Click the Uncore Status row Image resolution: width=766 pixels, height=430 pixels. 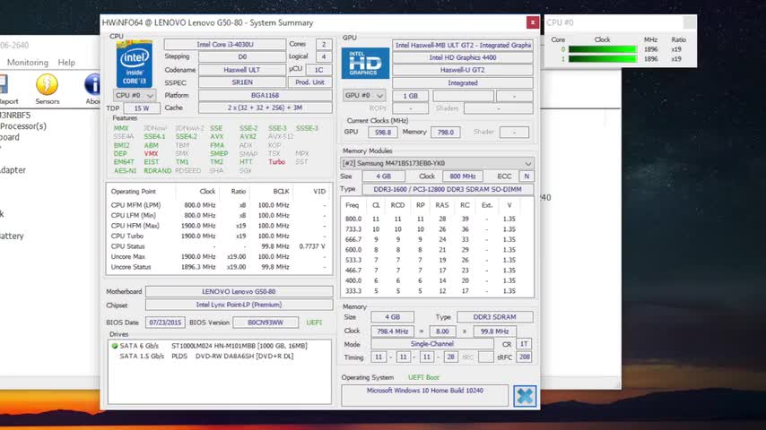[218, 267]
